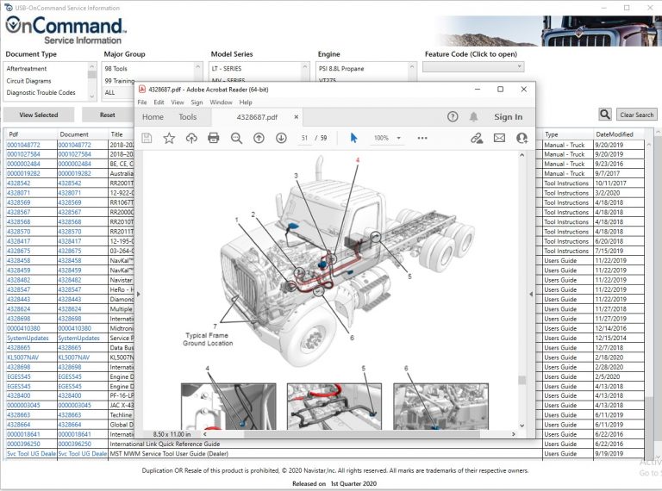The width and height of the screenshot is (662, 491).
Task: Open the SystemUpdates PDF link
Action: (28, 338)
